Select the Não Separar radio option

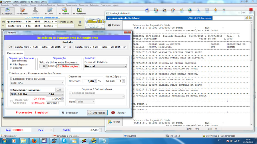pyautogui.click(x=11, y=64)
